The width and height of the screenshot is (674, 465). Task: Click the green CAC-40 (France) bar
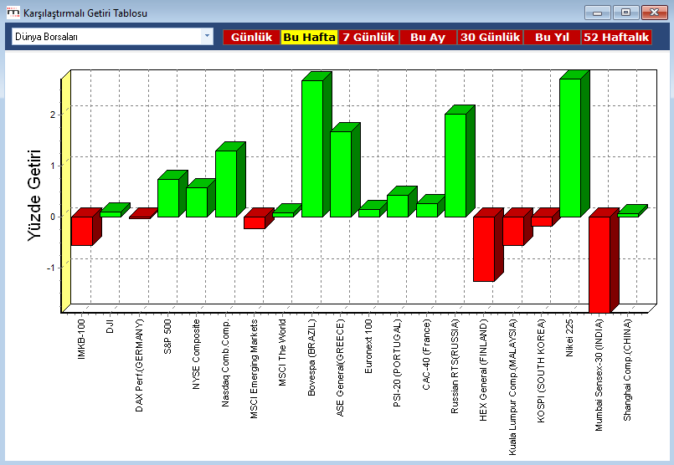point(427,210)
